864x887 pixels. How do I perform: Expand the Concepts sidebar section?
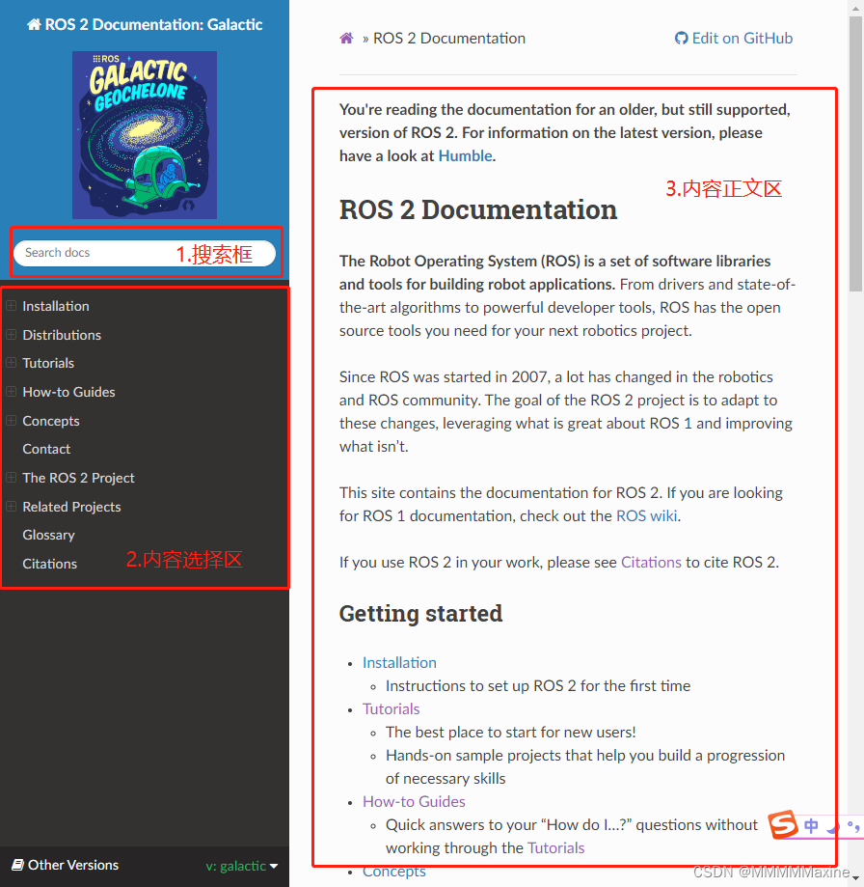coord(11,420)
